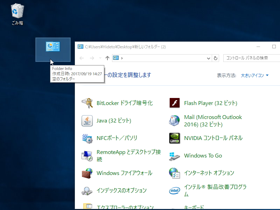
Task: Open NVIDIA コントロール パネル link
Action: coord(213,138)
